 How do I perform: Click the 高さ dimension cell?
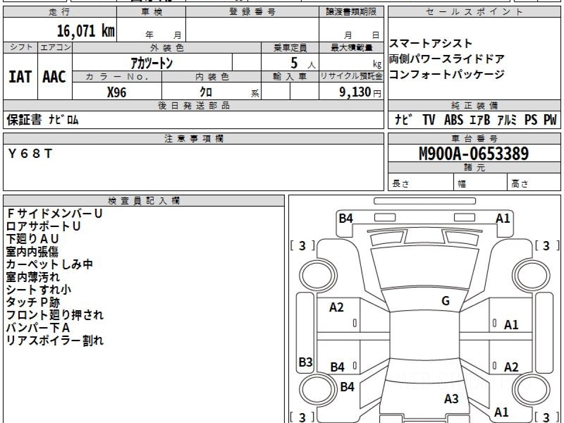pyautogui.click(x=534, y=182)
